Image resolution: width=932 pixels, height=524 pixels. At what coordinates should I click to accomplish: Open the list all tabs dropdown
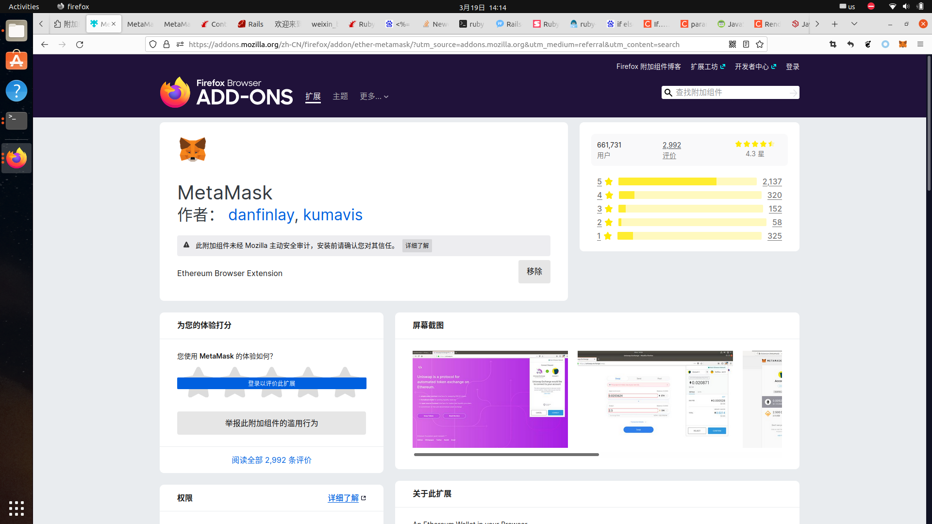(854, 24)
